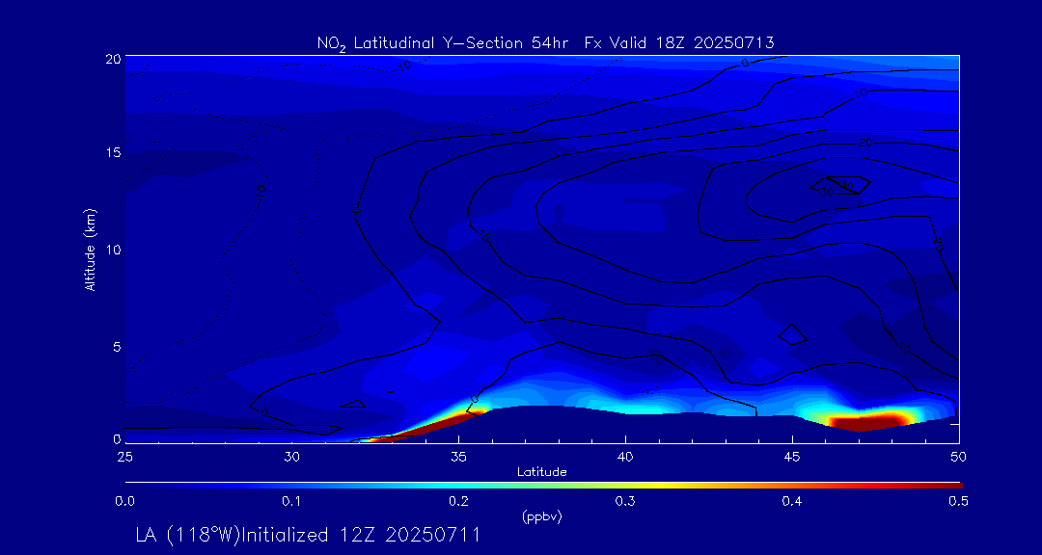The image size is (1042, 555).
Task: Select the y-axis tick label '5'
Action: point(117,346)
